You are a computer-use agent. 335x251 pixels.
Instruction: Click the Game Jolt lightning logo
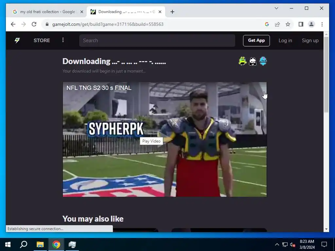(x=17, y=40)
